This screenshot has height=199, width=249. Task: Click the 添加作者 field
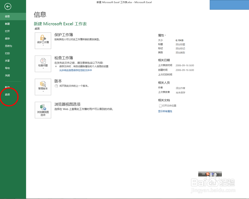180,88
